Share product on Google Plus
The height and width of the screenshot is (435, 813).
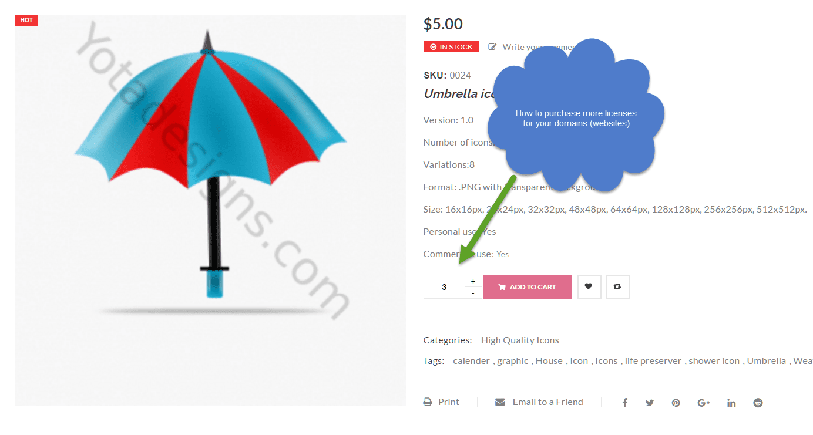pyautogui.click(x=704, y=403)
